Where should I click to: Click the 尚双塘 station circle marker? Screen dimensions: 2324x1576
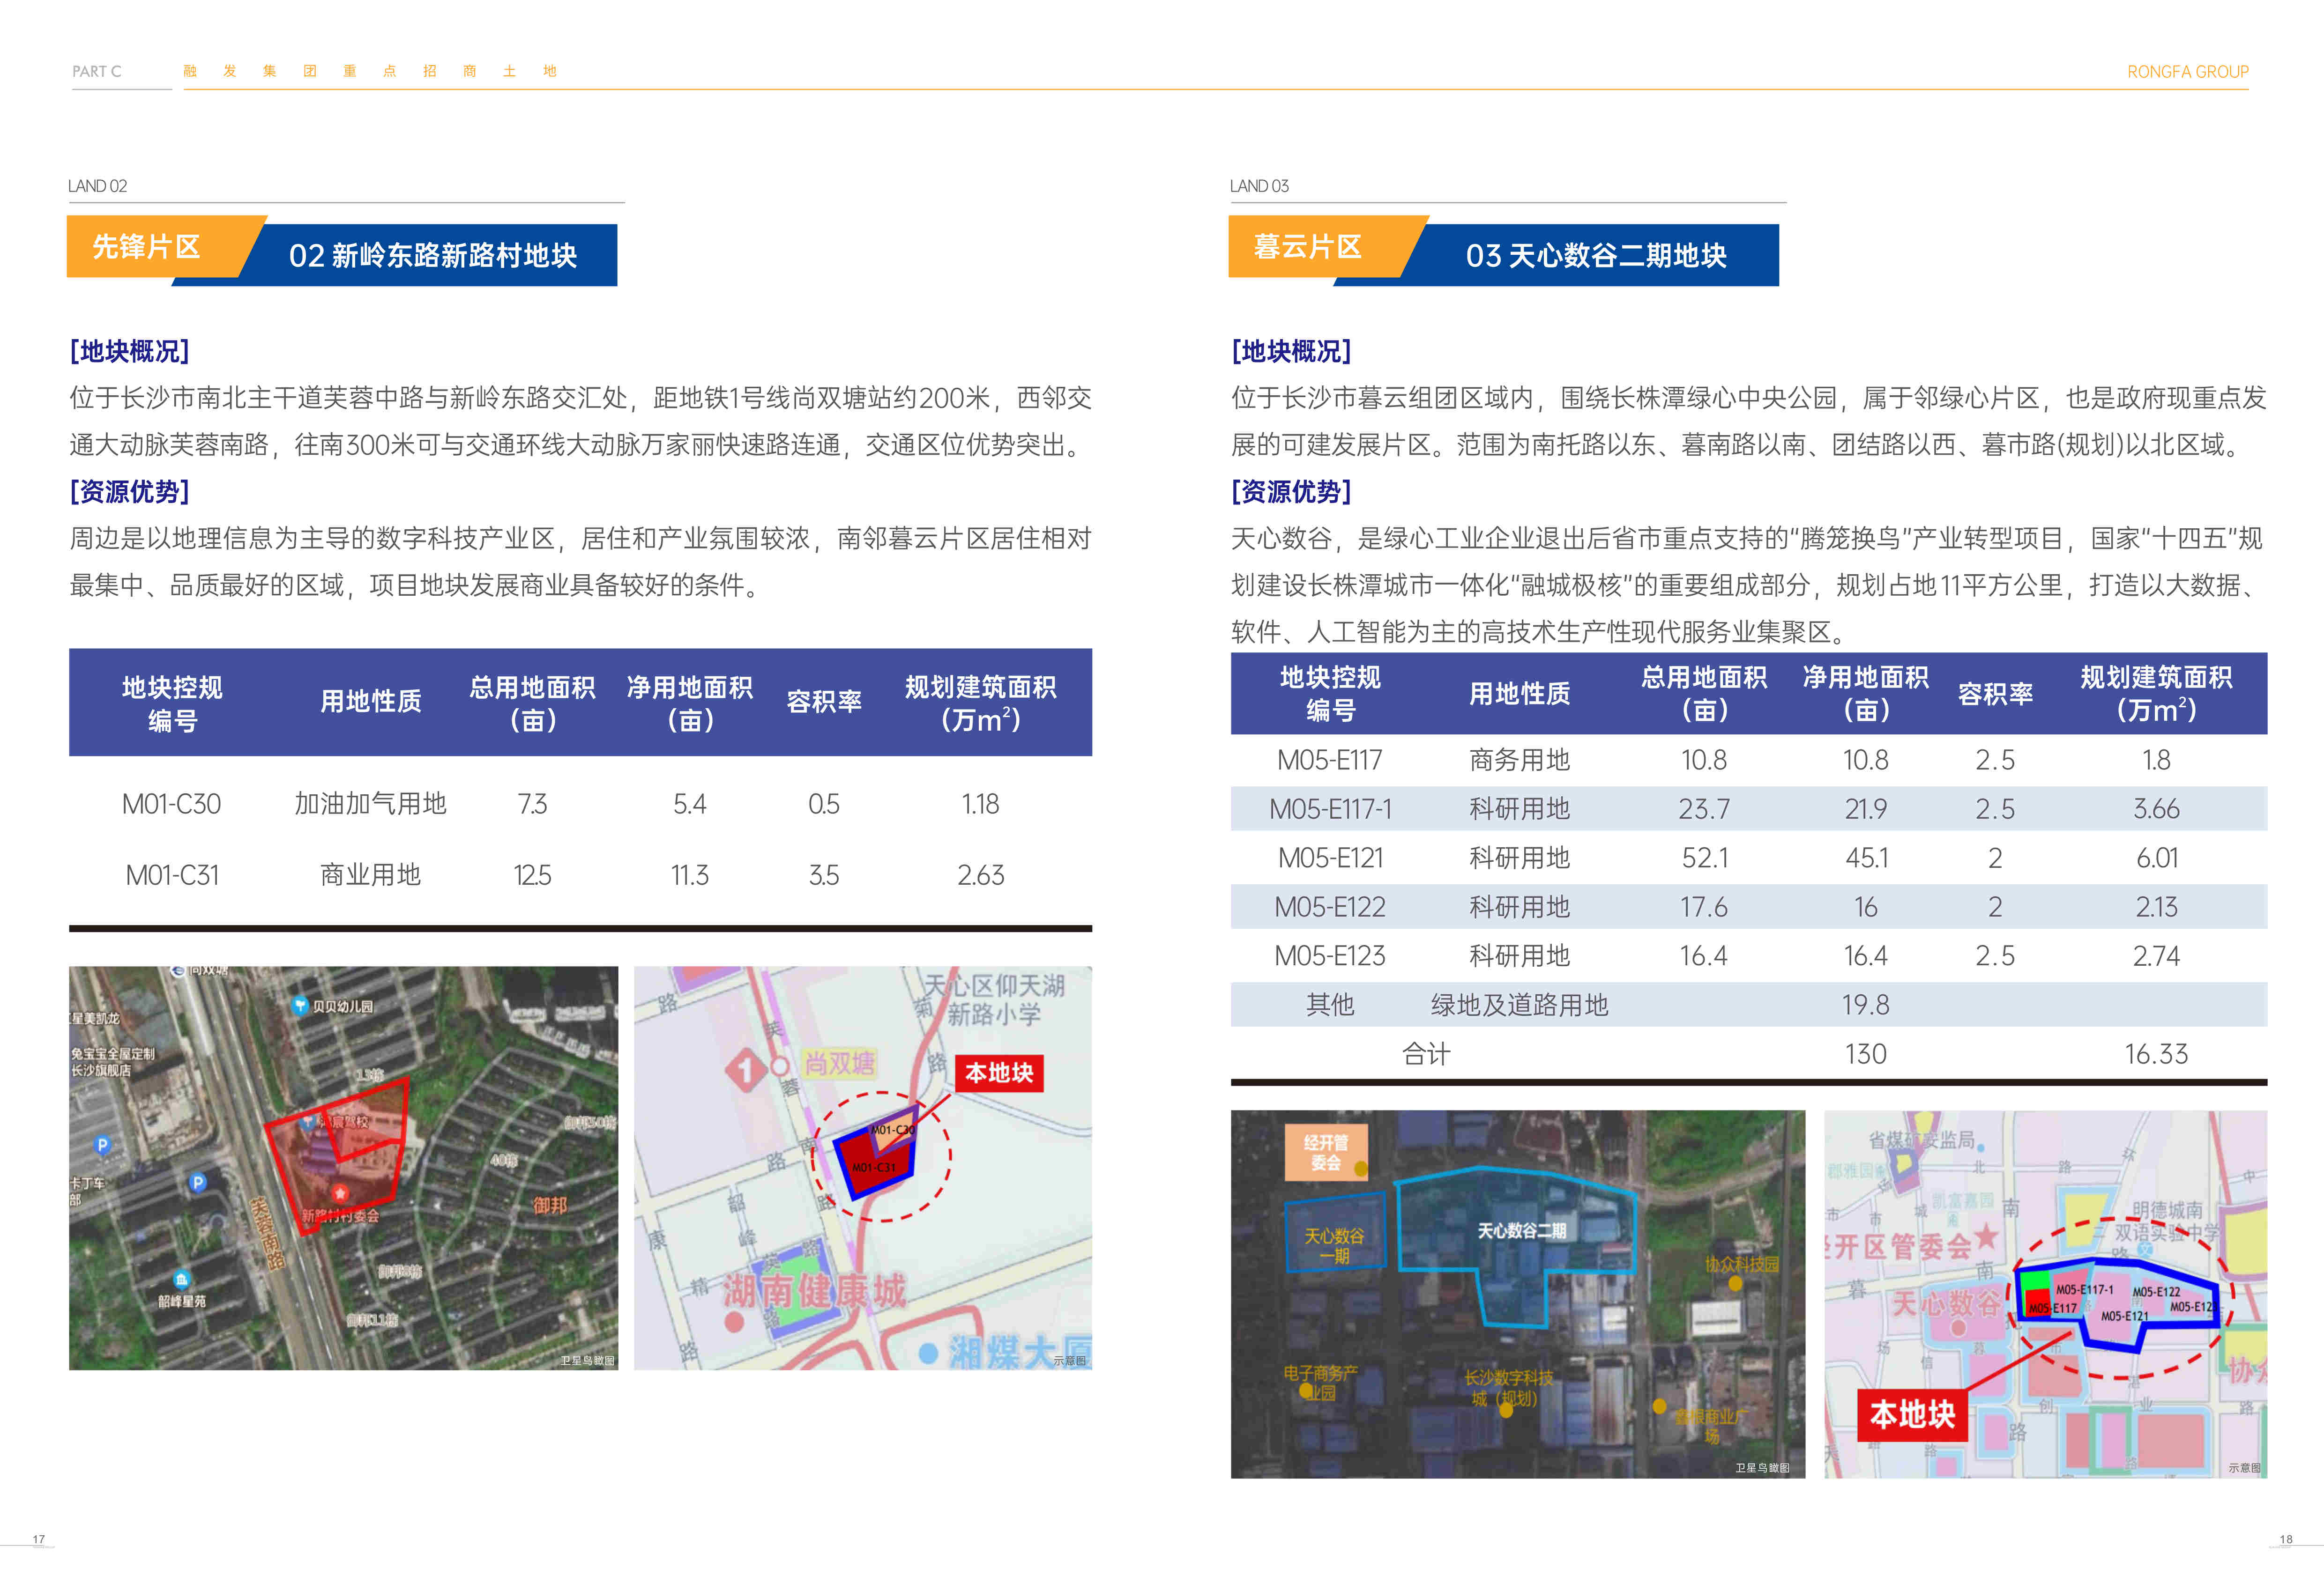point(781,1066)
